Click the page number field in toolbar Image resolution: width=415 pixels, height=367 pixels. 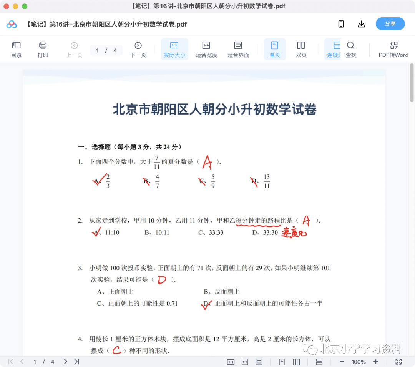(x=106, y=50)
